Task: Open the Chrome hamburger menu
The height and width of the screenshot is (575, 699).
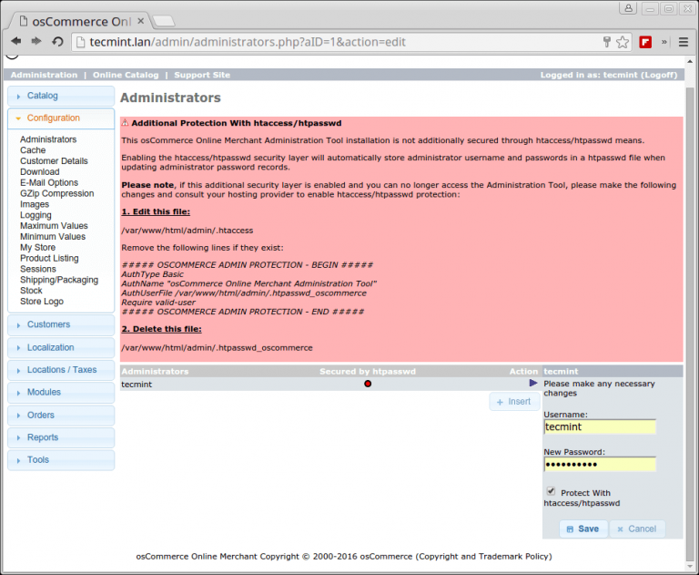Action: [683, 42]
